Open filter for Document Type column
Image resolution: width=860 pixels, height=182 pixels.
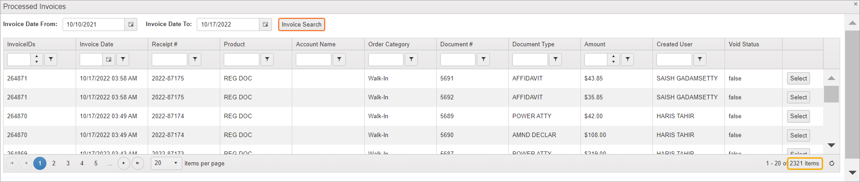tap(555, 59)
